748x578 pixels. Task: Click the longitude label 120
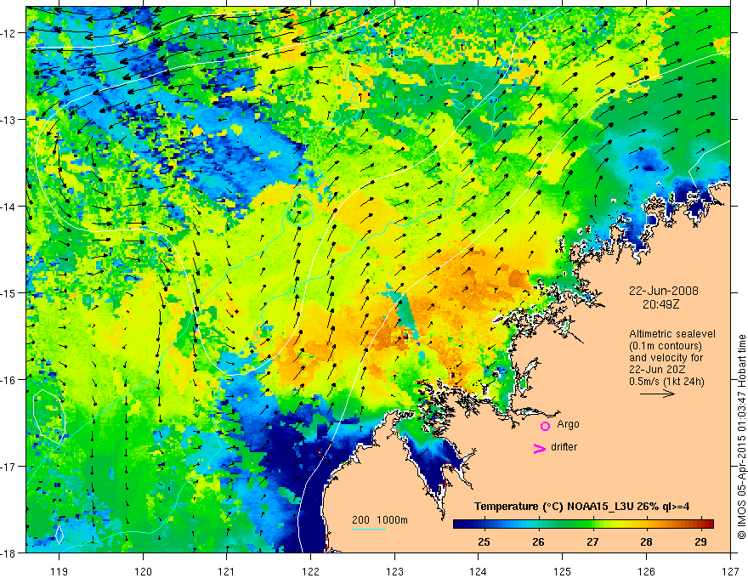[143, 571]
